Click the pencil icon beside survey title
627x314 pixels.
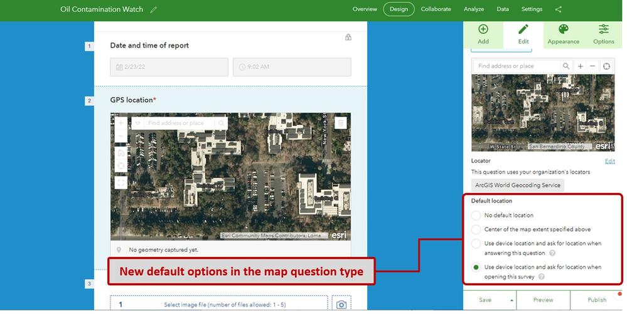point(154,9)
